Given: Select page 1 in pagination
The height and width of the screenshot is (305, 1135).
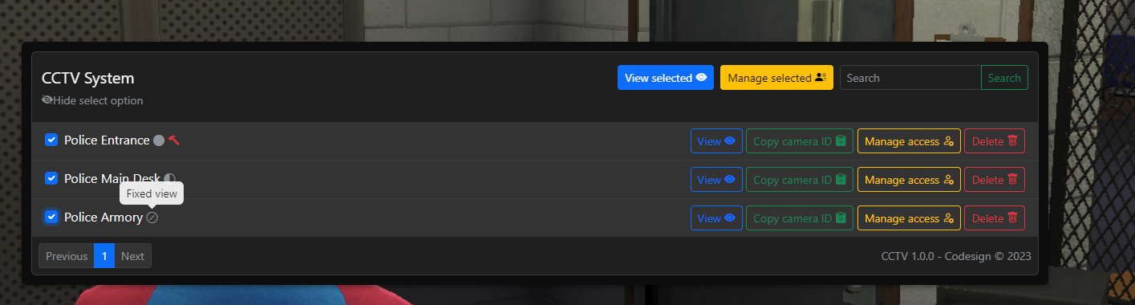Looking at the screenshot, I should click(104, 256).
